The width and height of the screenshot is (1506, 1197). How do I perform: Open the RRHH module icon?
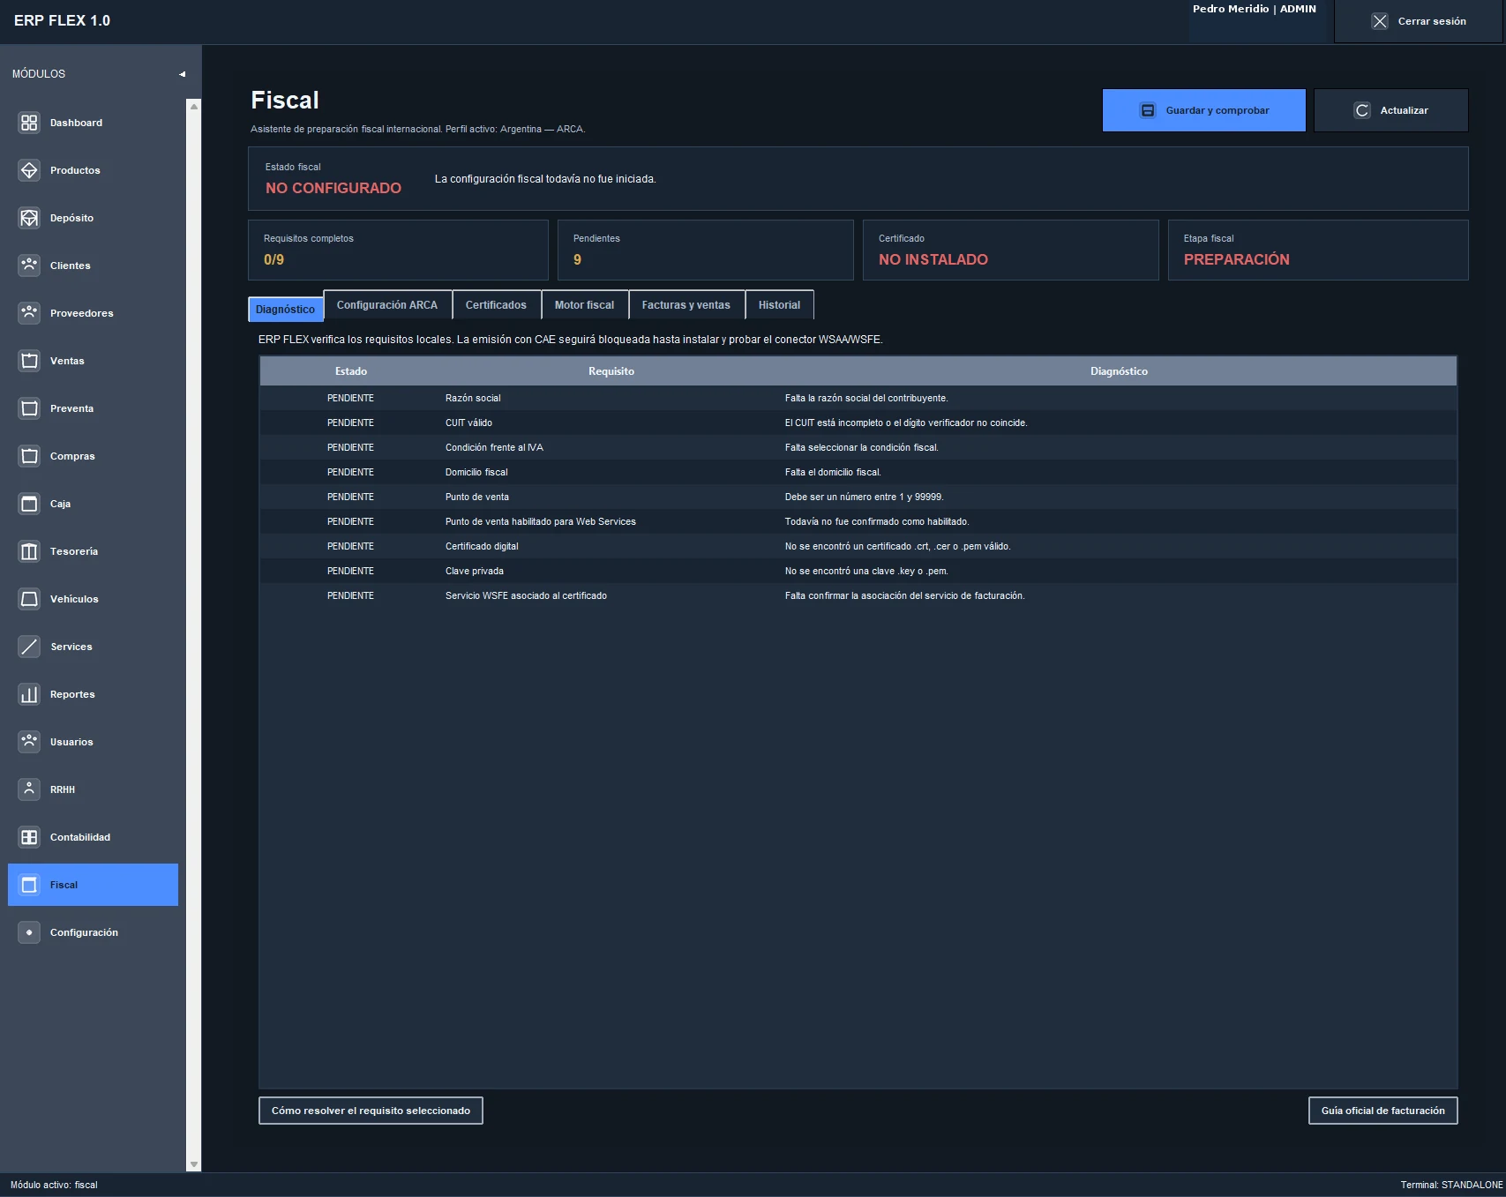pyautogui.click(x=29, y=789)
